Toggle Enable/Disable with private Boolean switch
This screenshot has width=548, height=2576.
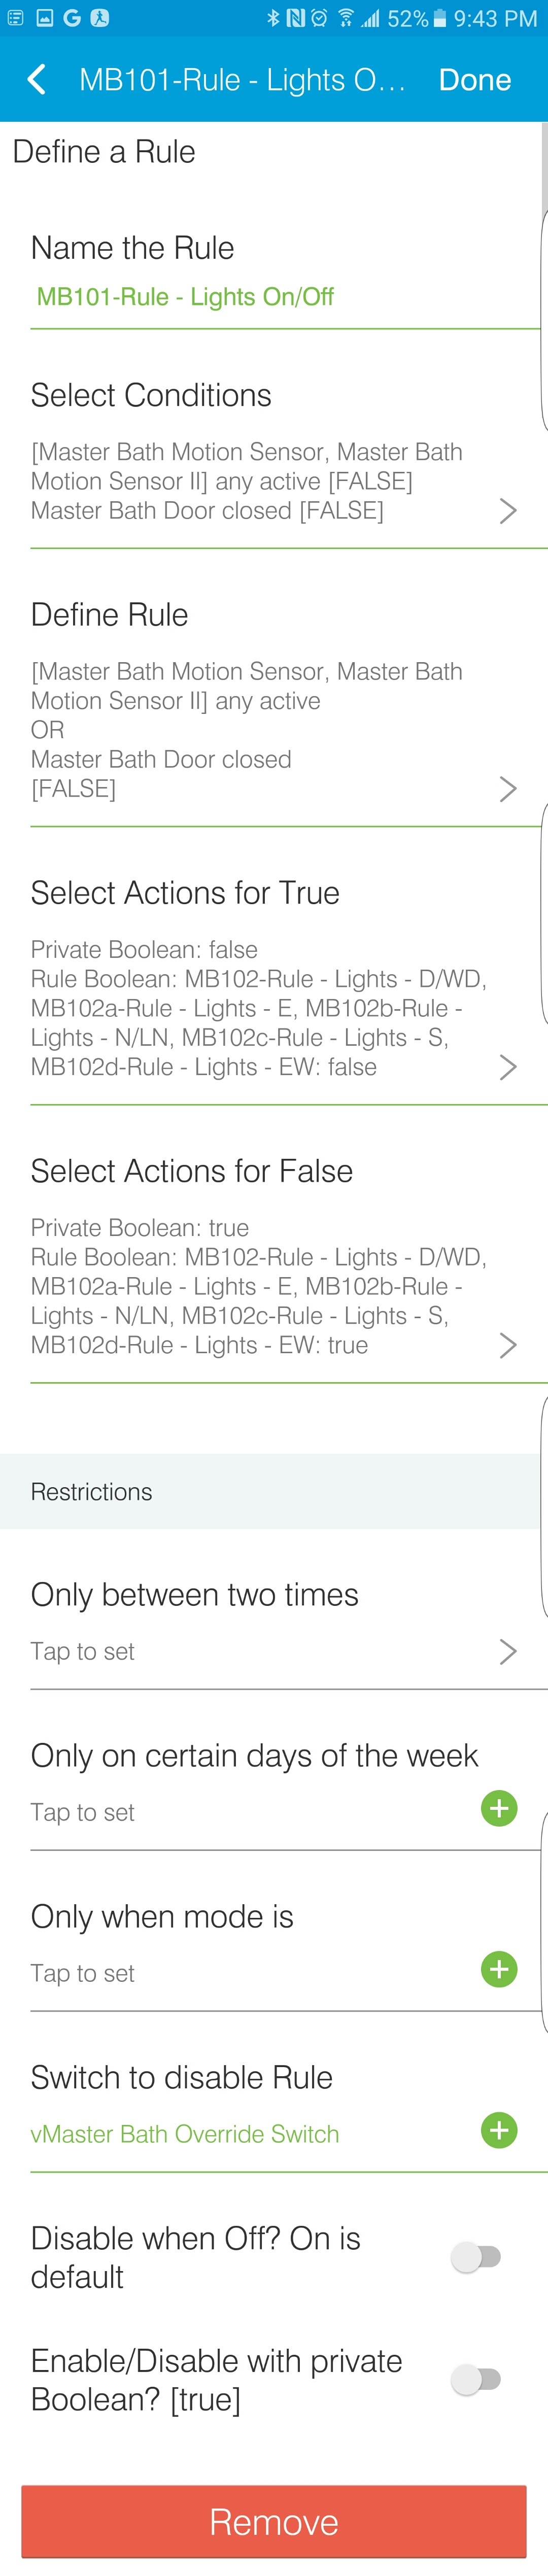coord(476,2379)
